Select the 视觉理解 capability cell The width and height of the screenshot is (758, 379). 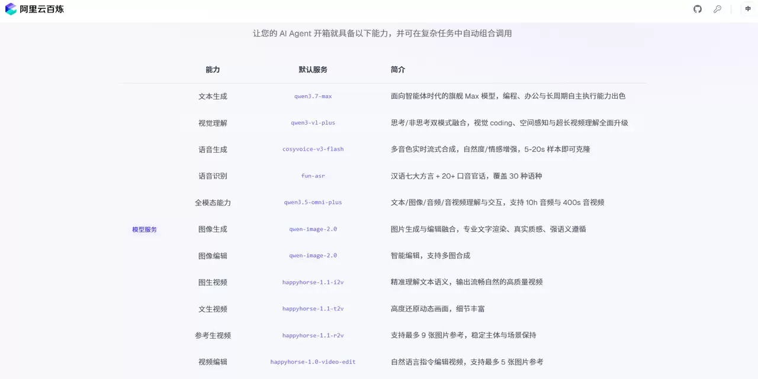(213, 123)
